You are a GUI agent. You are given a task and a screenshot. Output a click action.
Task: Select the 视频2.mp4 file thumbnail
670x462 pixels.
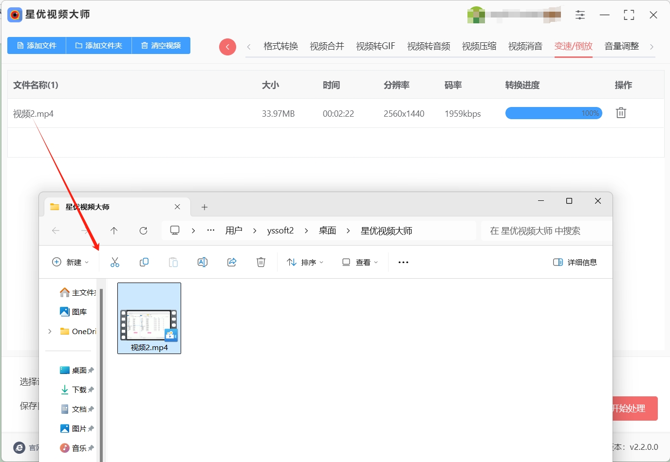(x=149, y=318)
